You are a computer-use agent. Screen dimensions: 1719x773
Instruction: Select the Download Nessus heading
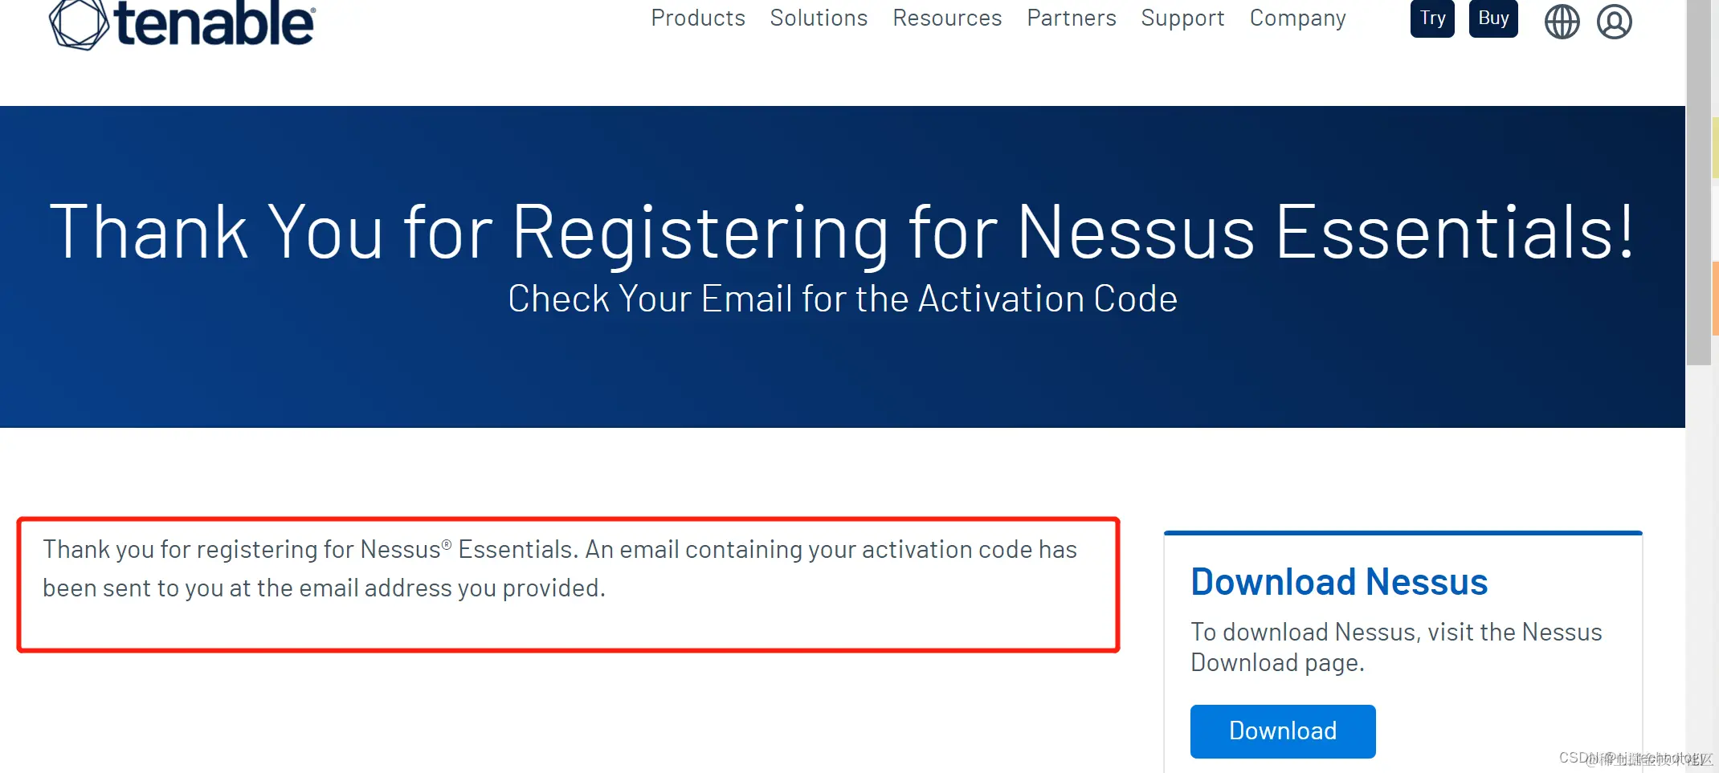click(x=1339, y=582)
